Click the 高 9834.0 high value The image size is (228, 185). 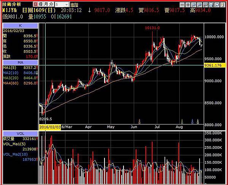coord(200,10)
